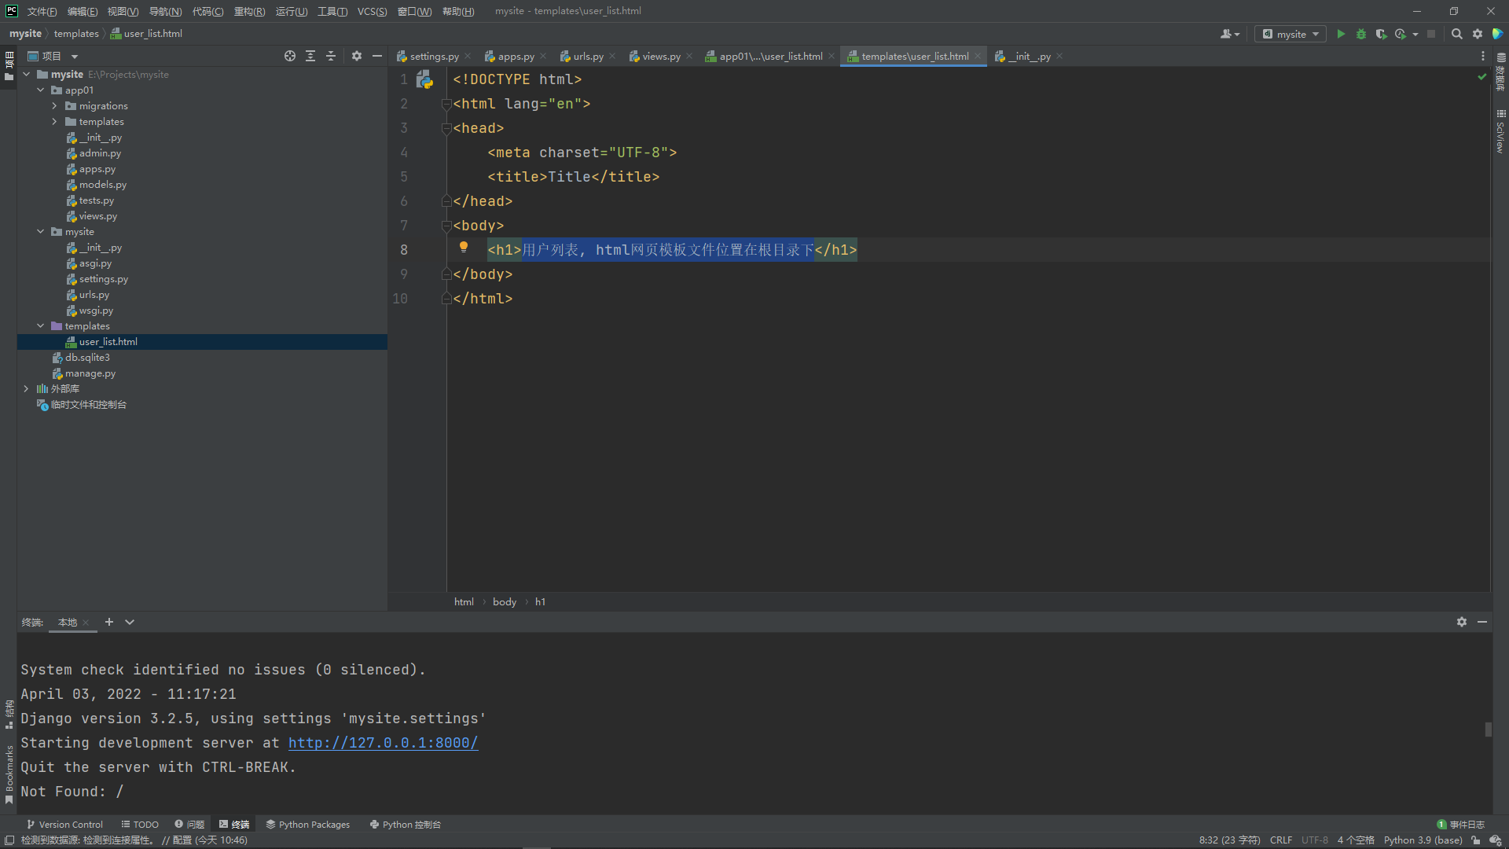Click the terminal scrollbar thumb
The width and height of the screenshot is (1509, 849).
click(1488, 729)
